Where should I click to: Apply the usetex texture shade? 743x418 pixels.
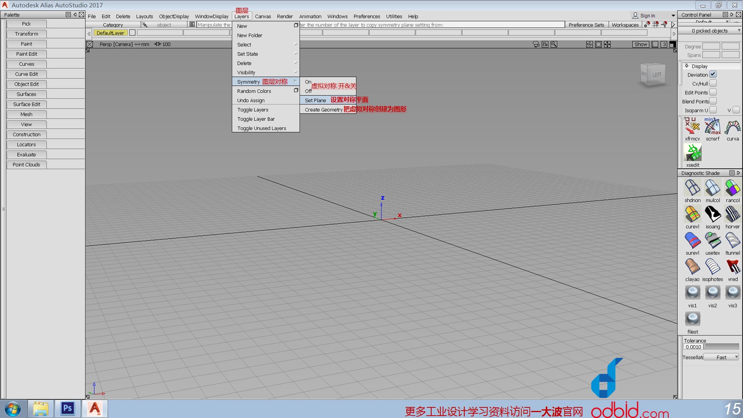coord(712,241)
